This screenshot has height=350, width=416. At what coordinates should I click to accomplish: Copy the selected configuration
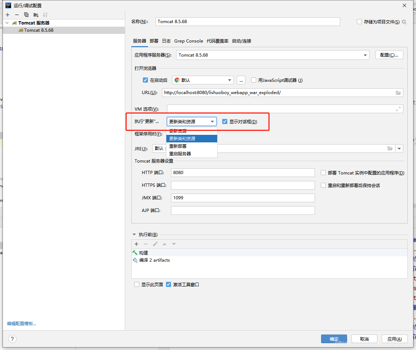(x=26, y=15)
